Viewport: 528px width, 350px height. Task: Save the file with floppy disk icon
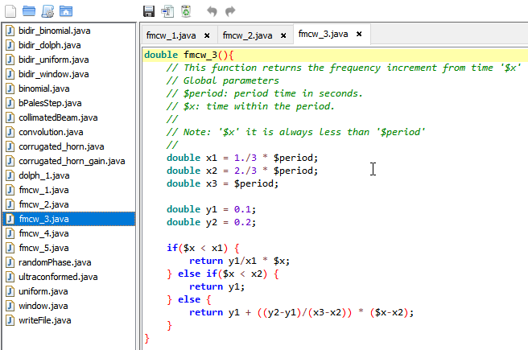149,11
